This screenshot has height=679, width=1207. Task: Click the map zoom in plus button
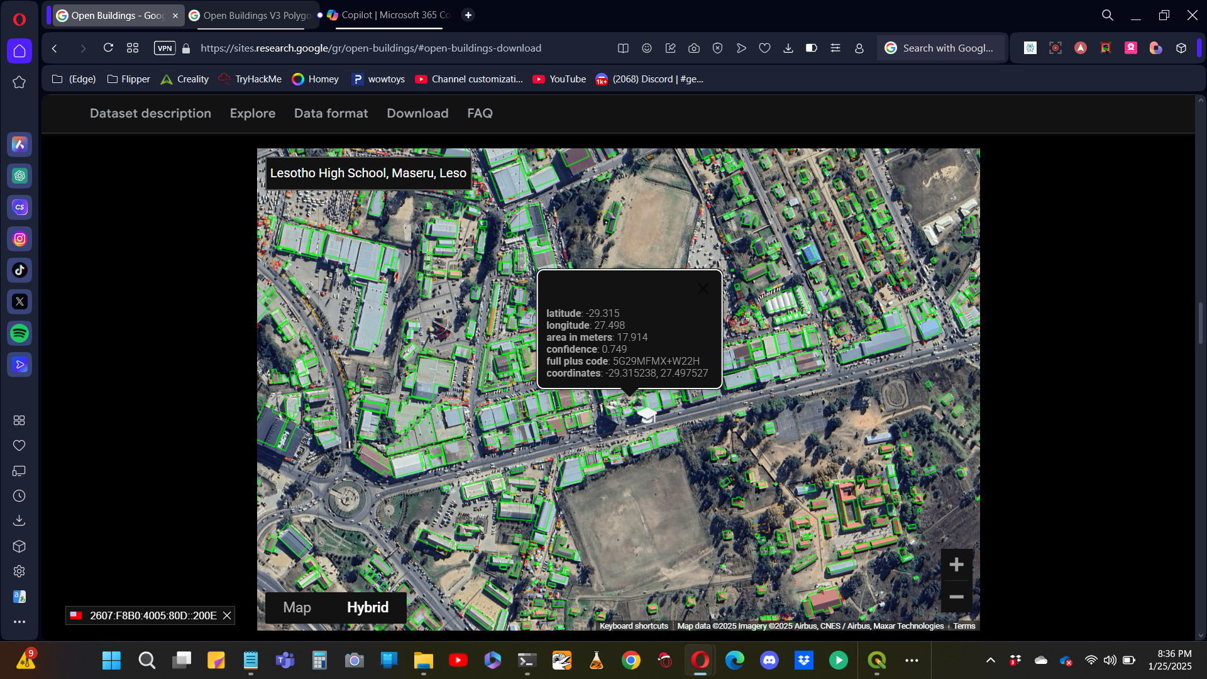956,565
